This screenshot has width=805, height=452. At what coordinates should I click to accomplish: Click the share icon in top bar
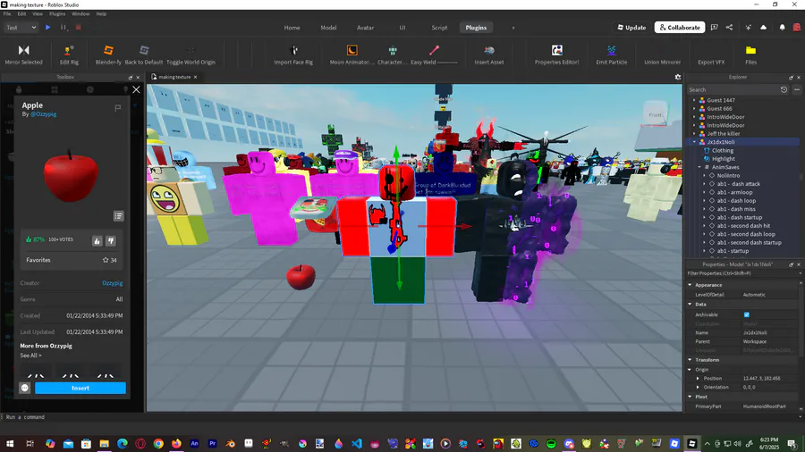pos(730,28)
